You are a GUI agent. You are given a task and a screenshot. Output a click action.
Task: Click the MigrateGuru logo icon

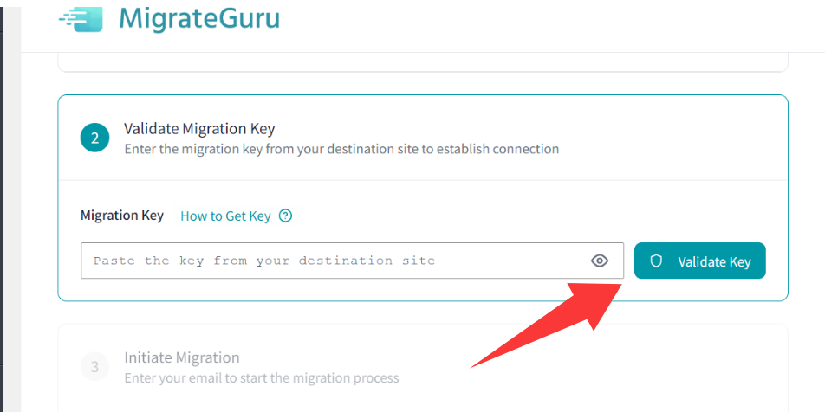click(x=81, y=18)
